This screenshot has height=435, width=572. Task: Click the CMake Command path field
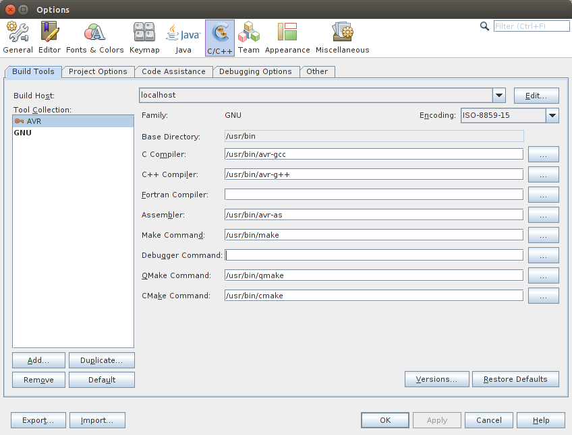point(374,296)
